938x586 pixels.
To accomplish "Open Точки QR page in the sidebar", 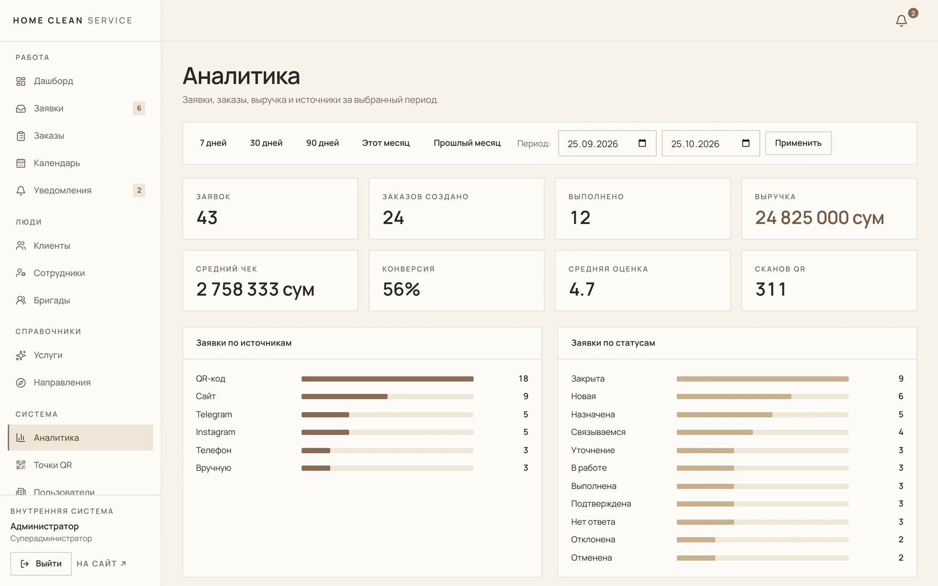I will point(80,465).
